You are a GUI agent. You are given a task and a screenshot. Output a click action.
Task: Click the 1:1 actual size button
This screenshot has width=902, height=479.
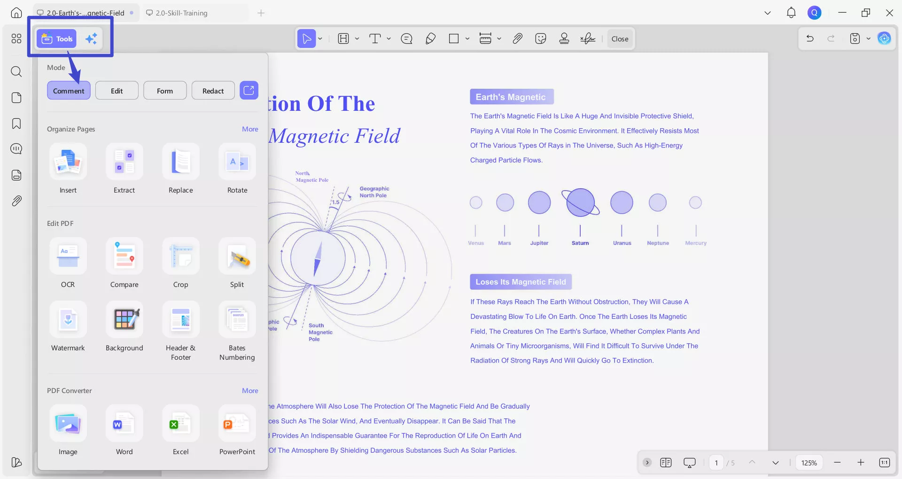coord(884,463)
